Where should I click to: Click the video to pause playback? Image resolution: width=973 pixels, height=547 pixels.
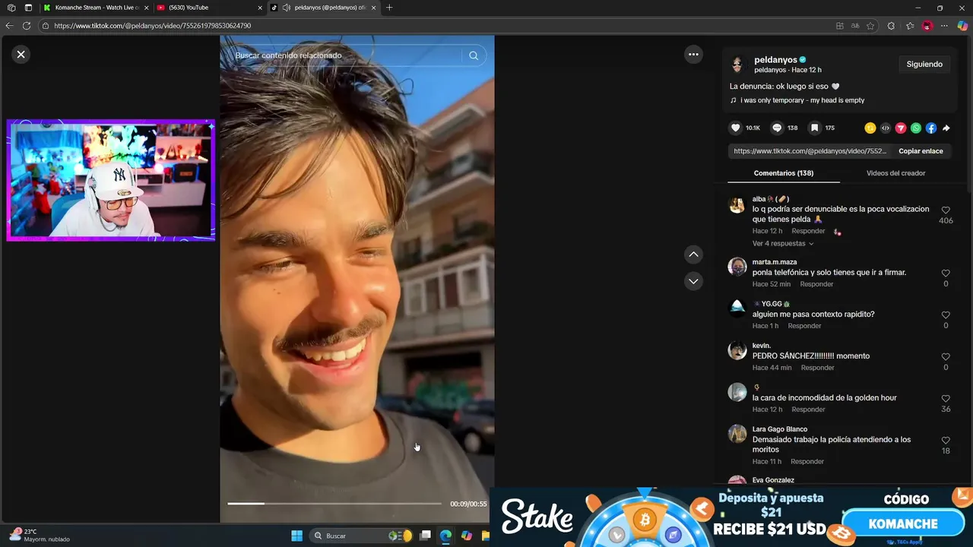pyautogui.click(x=357, y=279)
